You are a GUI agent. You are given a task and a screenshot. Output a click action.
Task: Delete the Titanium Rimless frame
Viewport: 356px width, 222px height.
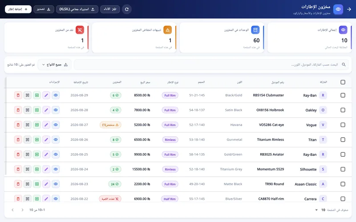click(18, 140)
